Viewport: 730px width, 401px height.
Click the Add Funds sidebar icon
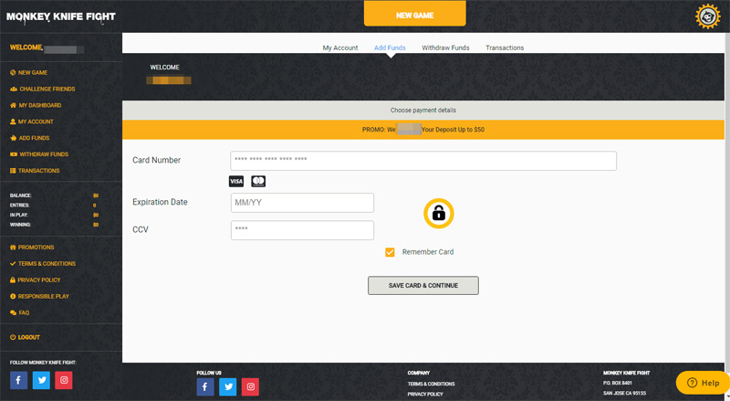[x=14, y=138]
